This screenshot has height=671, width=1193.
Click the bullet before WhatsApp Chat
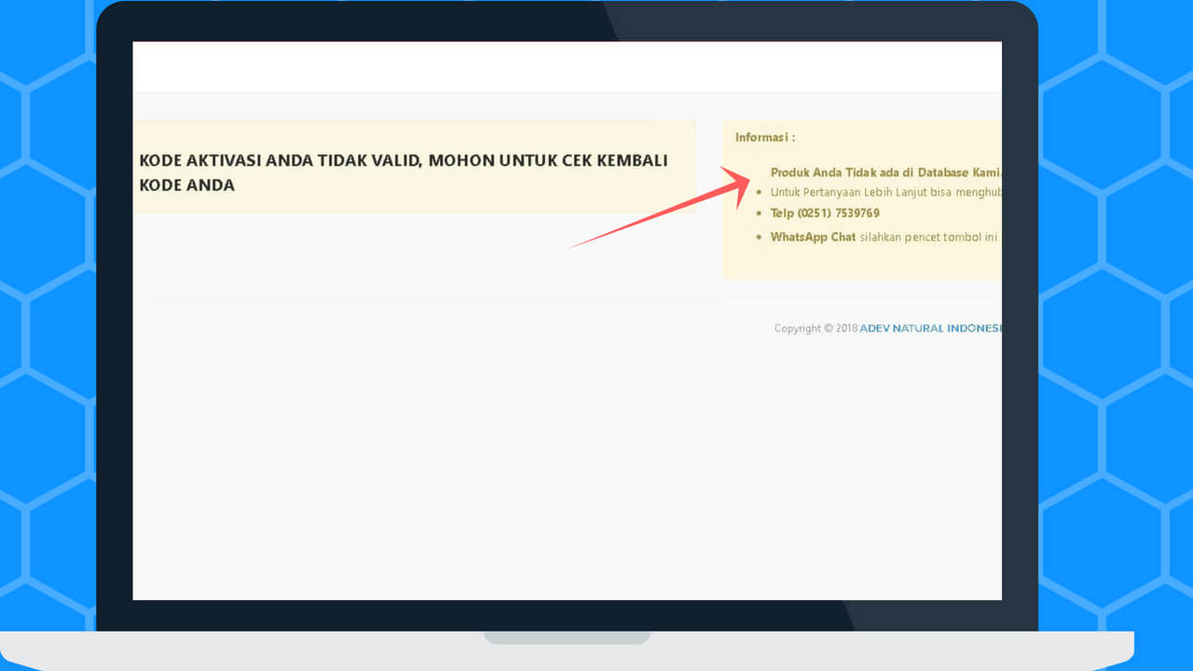760,238
